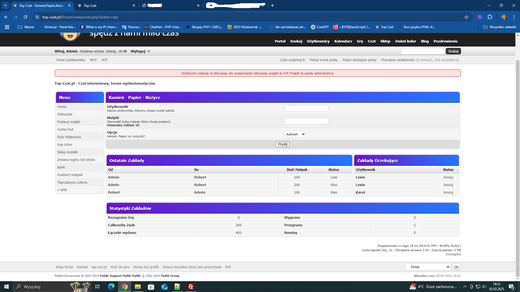Open the RSS footer link
The image size is (520, 292).
click(228, 267)
